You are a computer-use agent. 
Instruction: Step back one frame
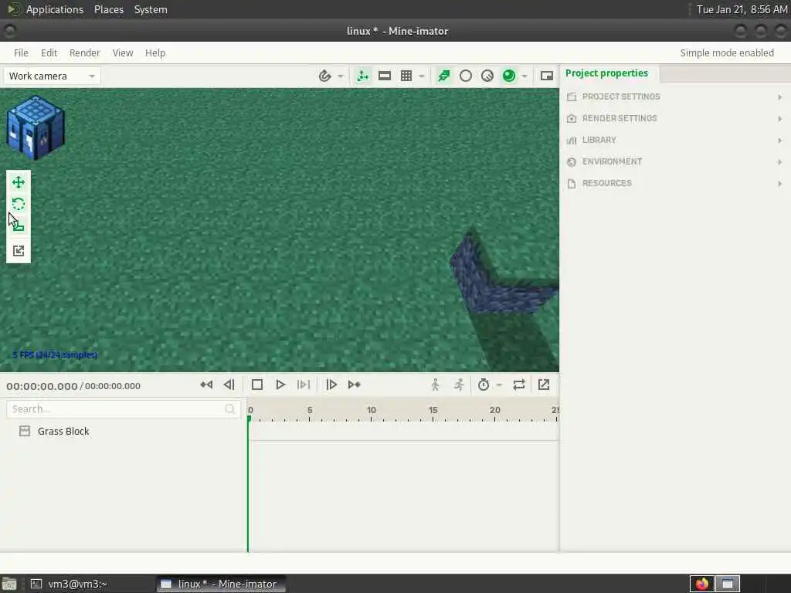pos(229,385)
